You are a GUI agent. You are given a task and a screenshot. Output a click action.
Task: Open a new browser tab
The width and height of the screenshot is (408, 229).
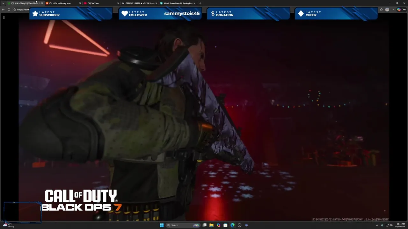click(x=200, y=3)
